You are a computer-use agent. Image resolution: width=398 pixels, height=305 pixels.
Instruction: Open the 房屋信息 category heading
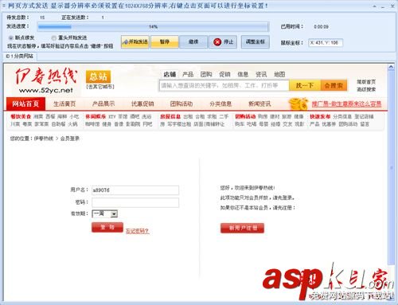(170, 116)
